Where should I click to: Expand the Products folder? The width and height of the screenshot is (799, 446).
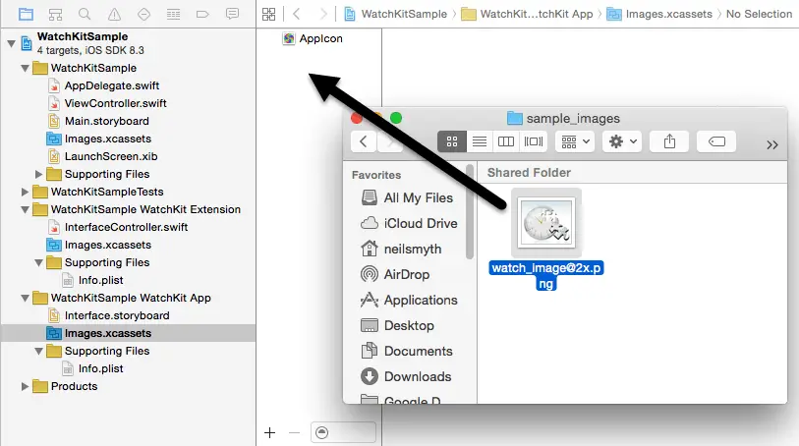click(26, 386)
